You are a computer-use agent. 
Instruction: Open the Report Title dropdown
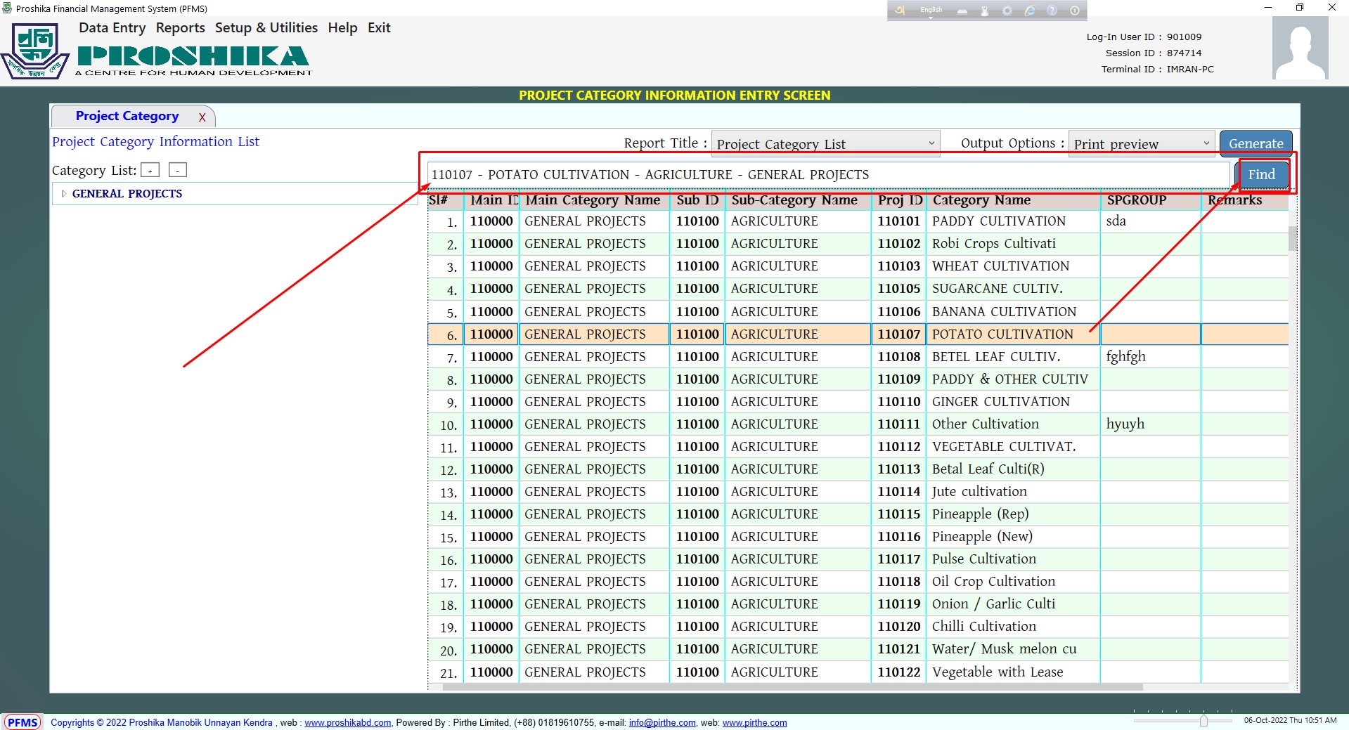pyautogui.click(x=825, y=143)
